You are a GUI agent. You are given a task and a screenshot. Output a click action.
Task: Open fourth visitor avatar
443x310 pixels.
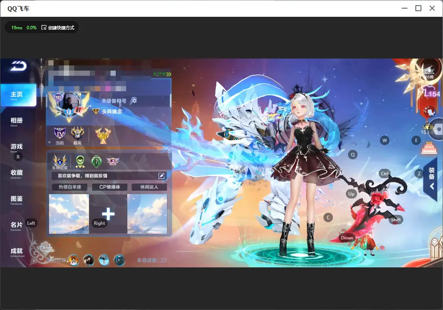[x=119, y=260]
